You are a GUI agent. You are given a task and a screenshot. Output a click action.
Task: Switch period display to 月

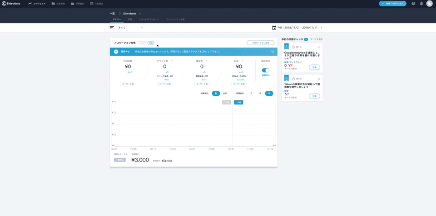point(251,93)
